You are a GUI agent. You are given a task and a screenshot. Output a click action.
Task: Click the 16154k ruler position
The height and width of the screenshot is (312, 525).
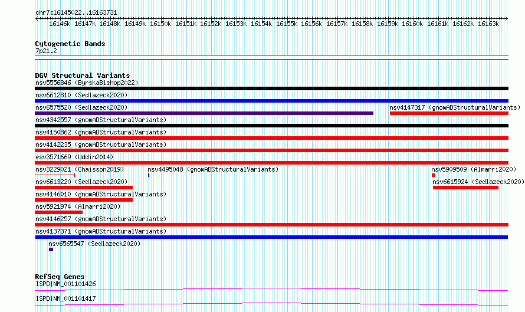[x=261, y=24]
